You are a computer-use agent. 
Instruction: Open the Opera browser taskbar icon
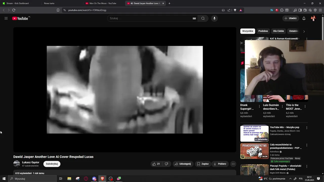point(86,179)
